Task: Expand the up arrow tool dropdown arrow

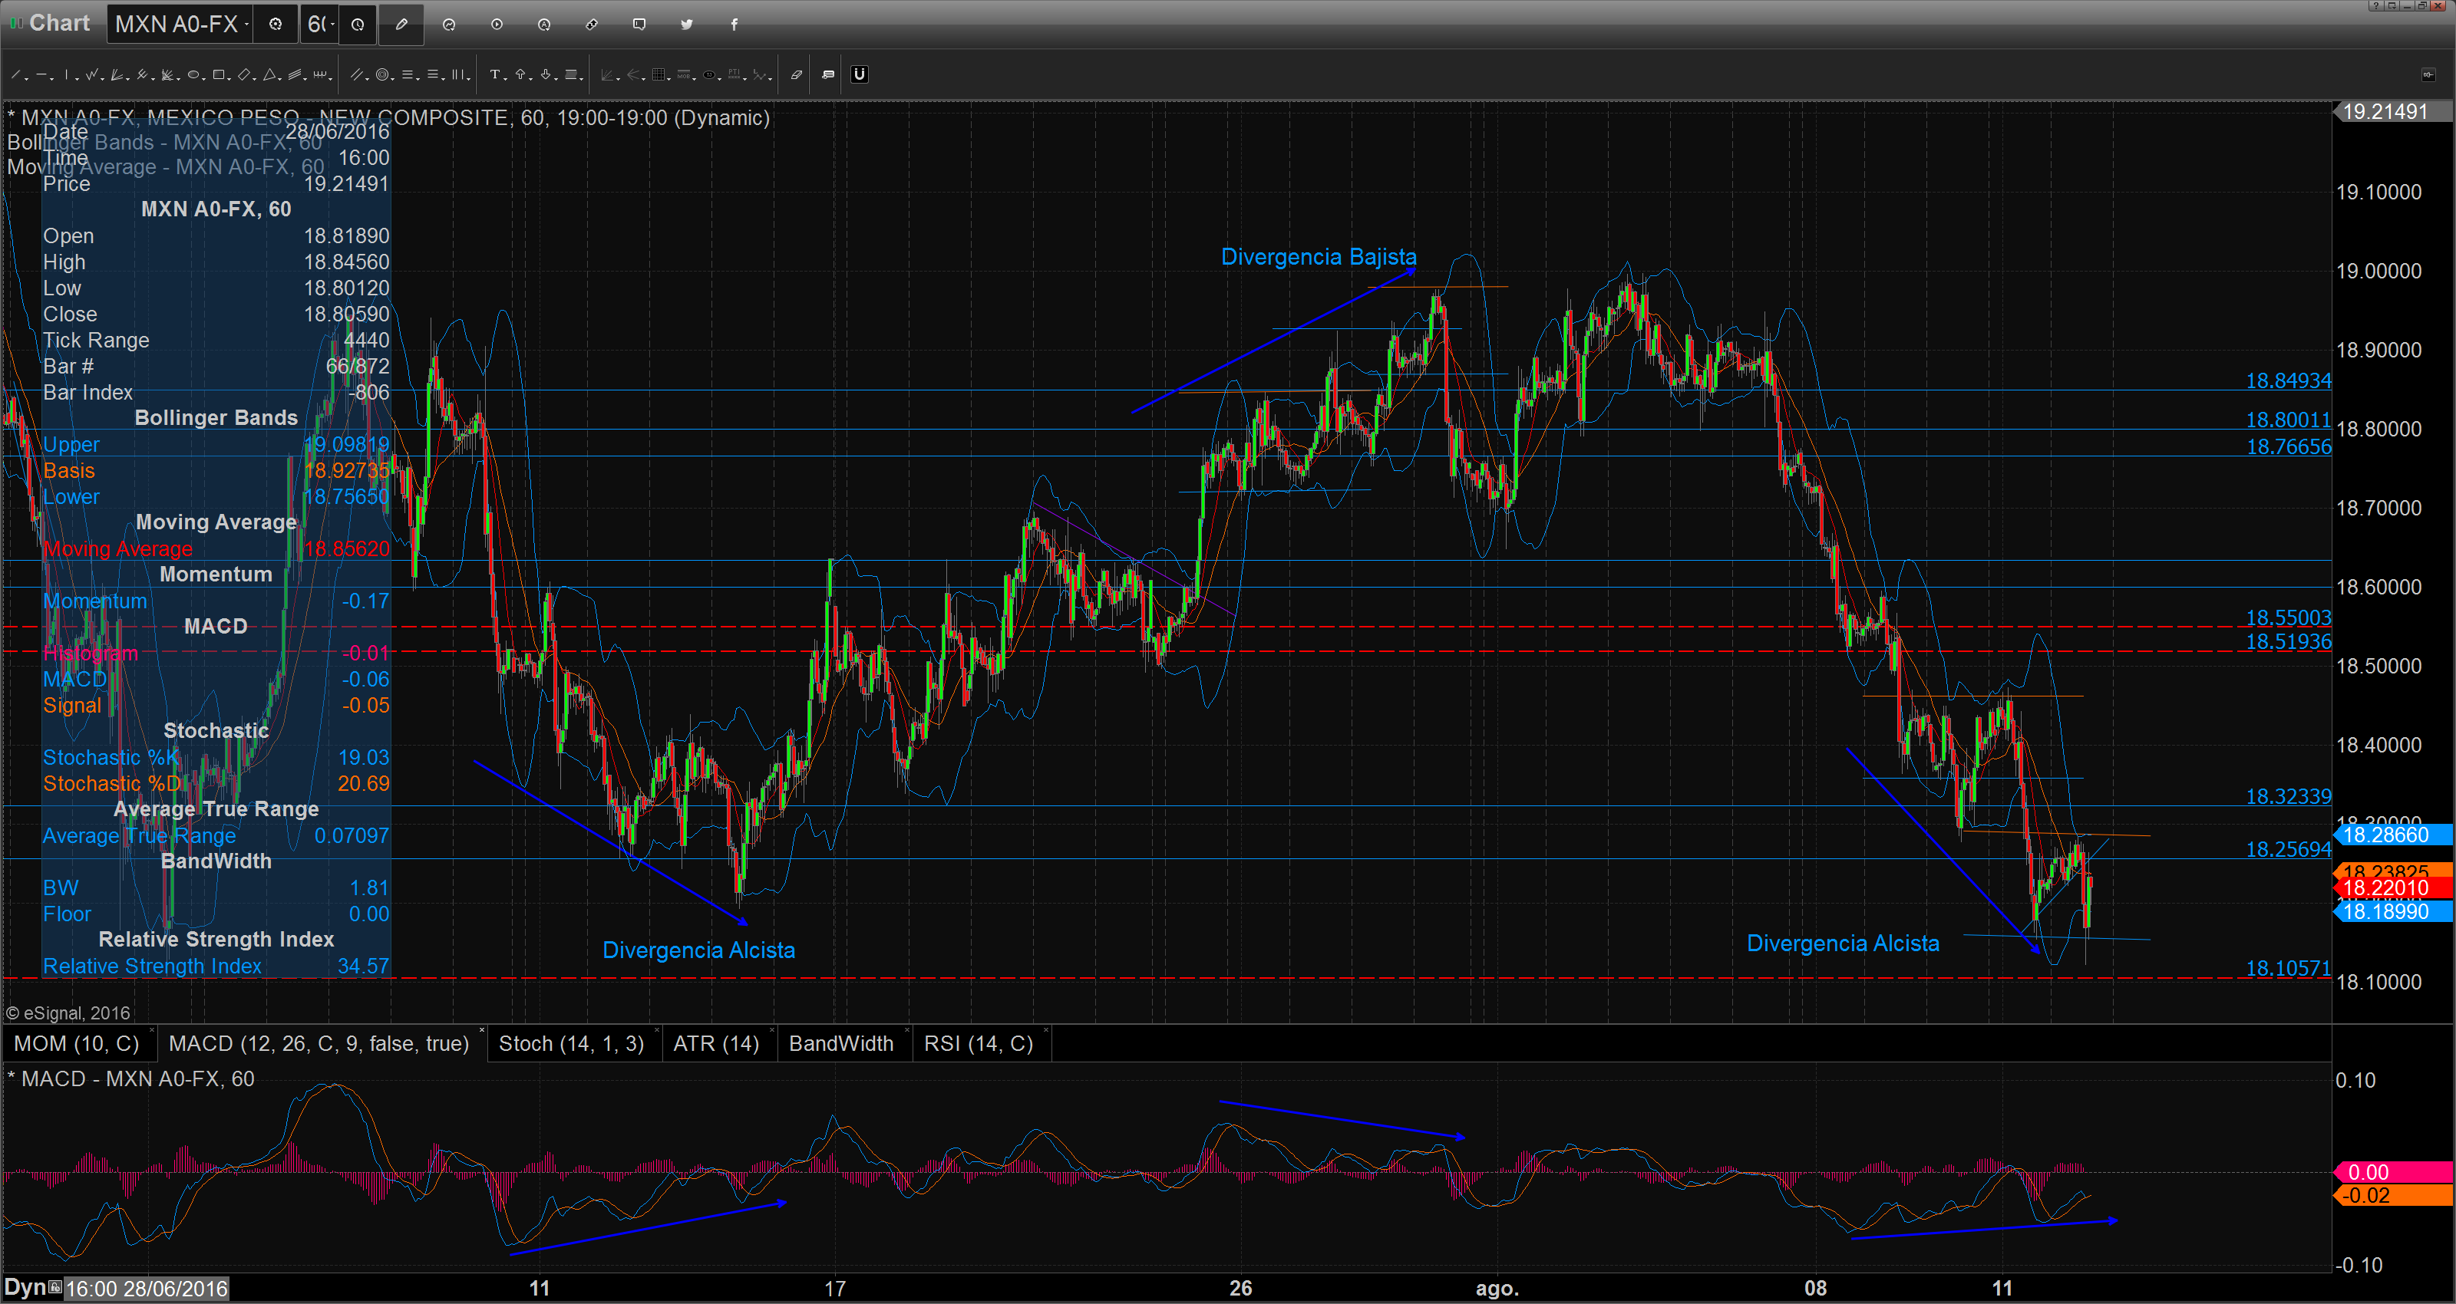Action: pyautogui.click(x=531, y=79)
